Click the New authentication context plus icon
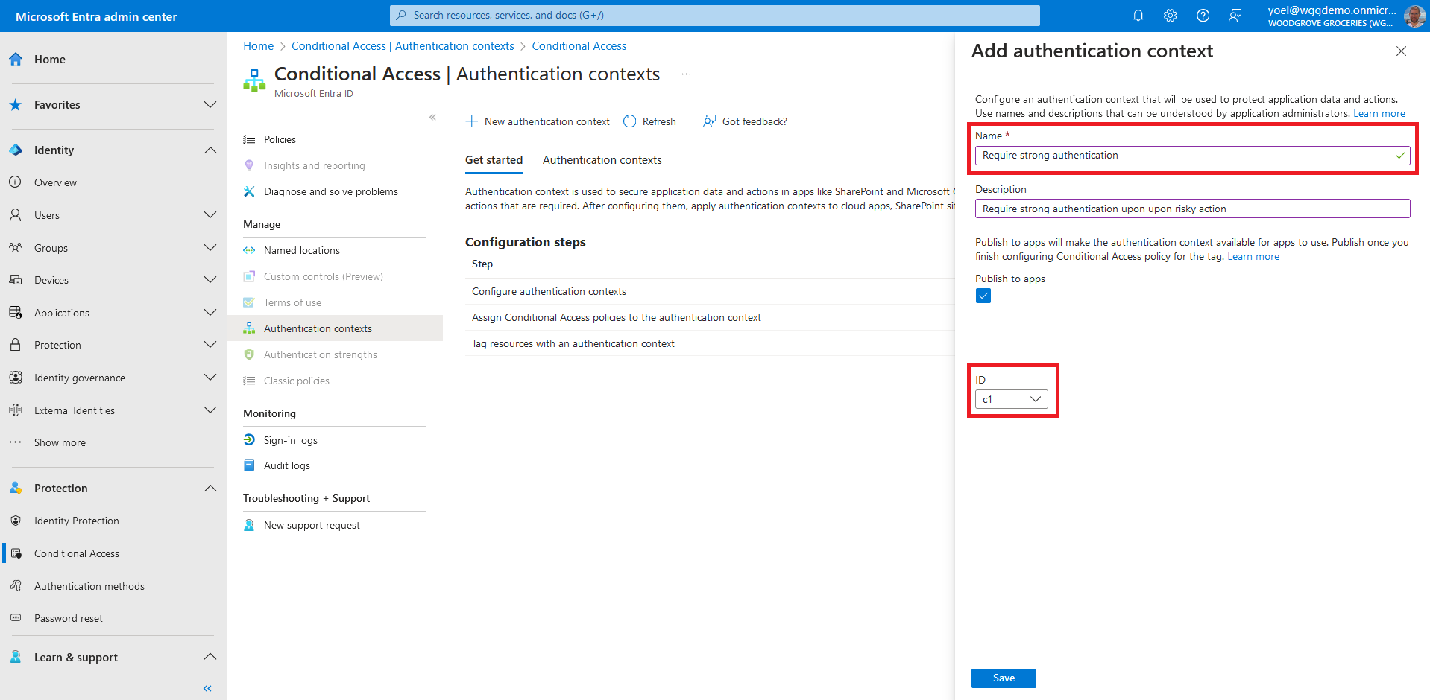Viewport: 1430px width, 700px height. [x=472, y=121]
